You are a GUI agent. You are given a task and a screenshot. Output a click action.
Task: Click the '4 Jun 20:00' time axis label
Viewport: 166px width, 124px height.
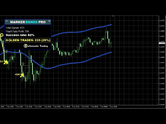click(x=47, y=107)
